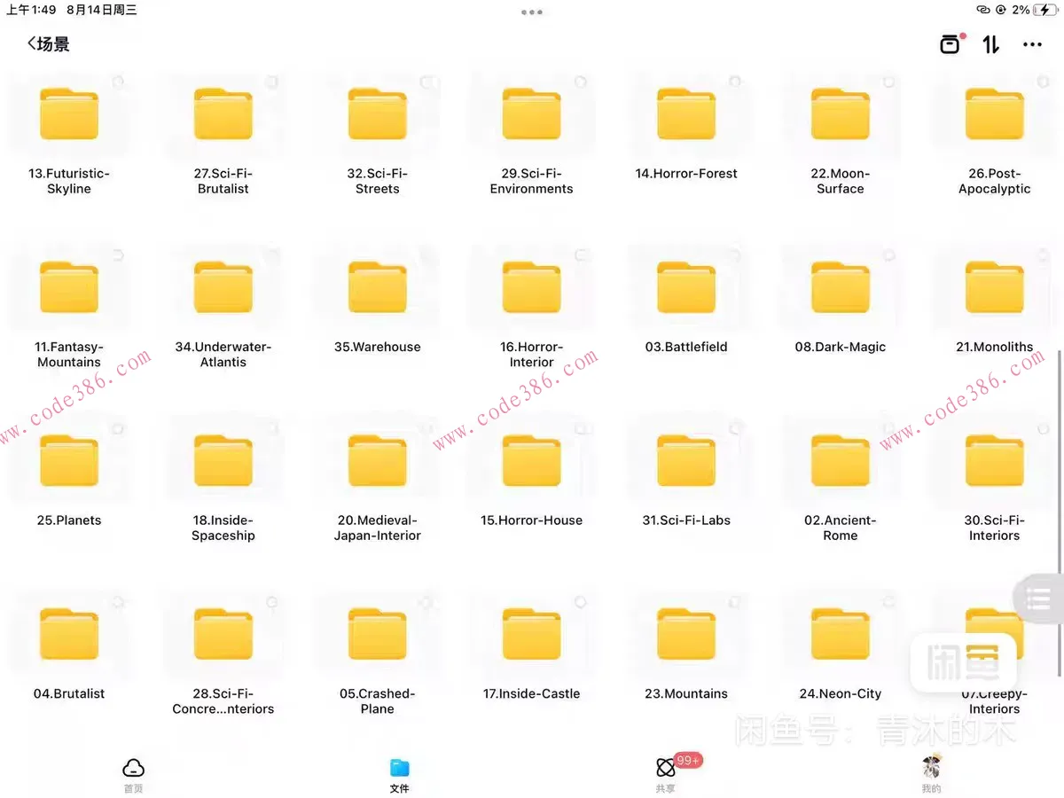Open the 16.Horror-Interior folder icon

(x=532, y=287)
